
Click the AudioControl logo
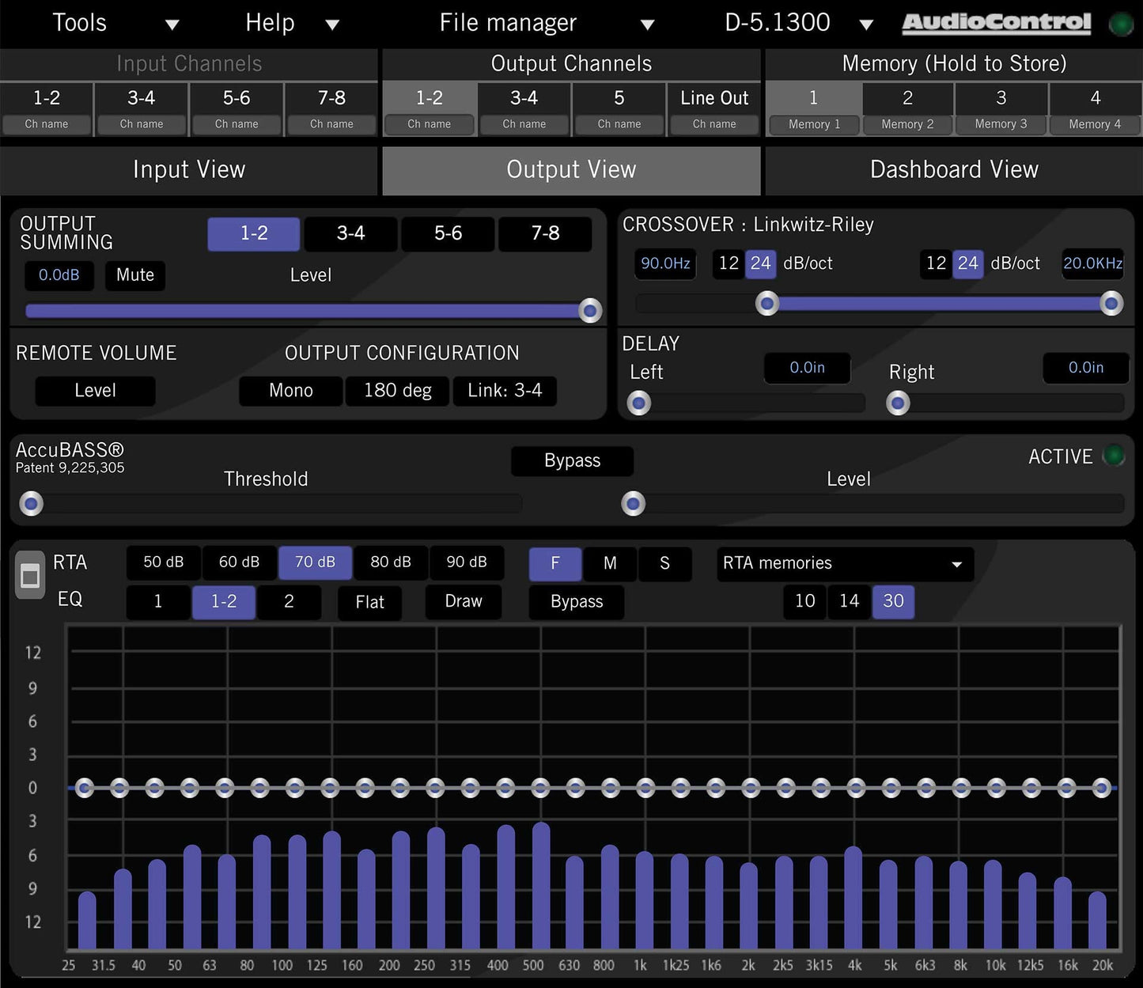pyautogui.click(x=995, y=23)
